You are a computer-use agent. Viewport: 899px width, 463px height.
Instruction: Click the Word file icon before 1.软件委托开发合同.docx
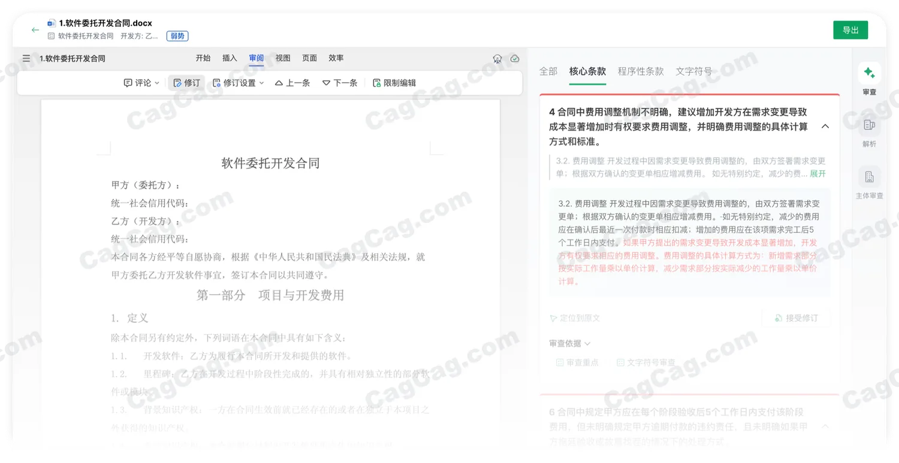click(52, 23)
